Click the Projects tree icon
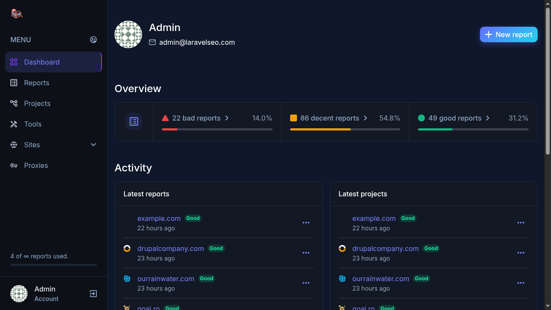Screen dimensions: 551x310 tap(14, 103)
